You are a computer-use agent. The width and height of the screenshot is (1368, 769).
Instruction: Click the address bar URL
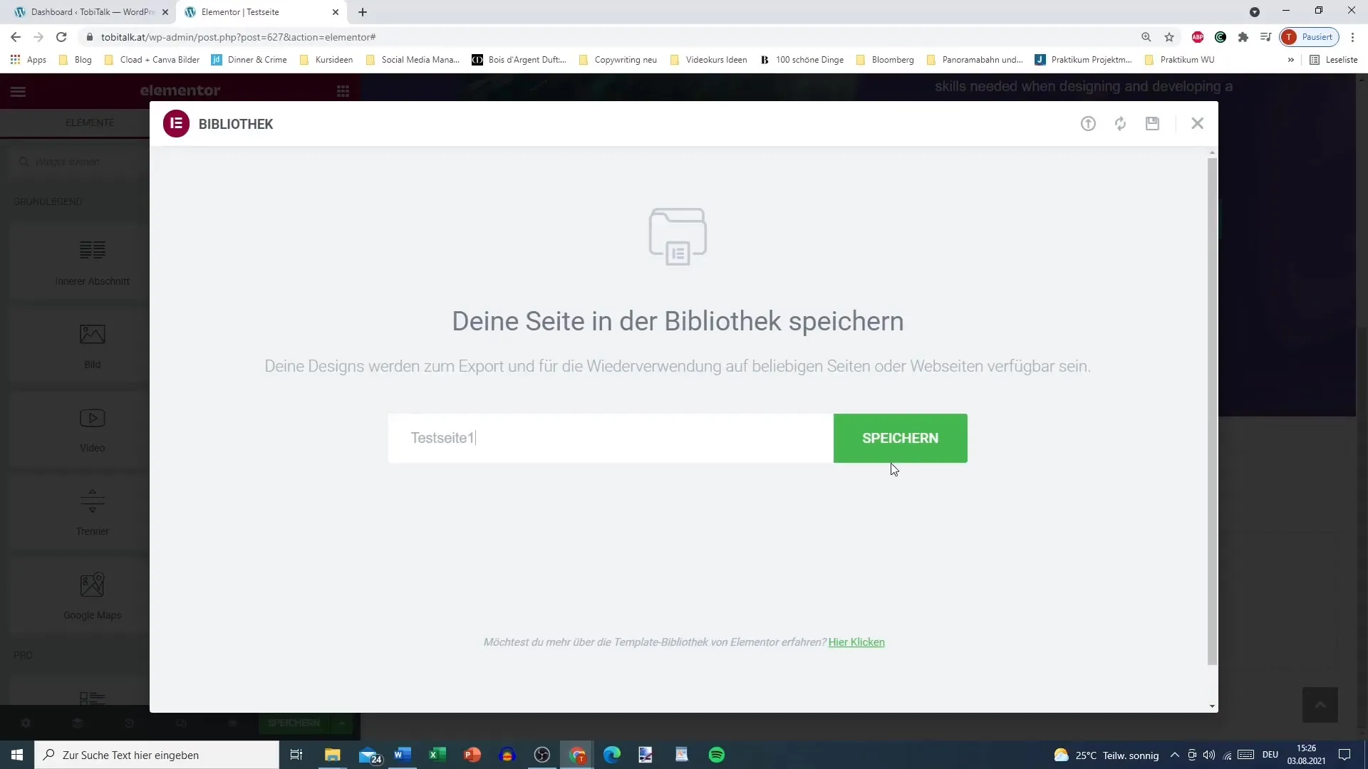pos(238,37)
